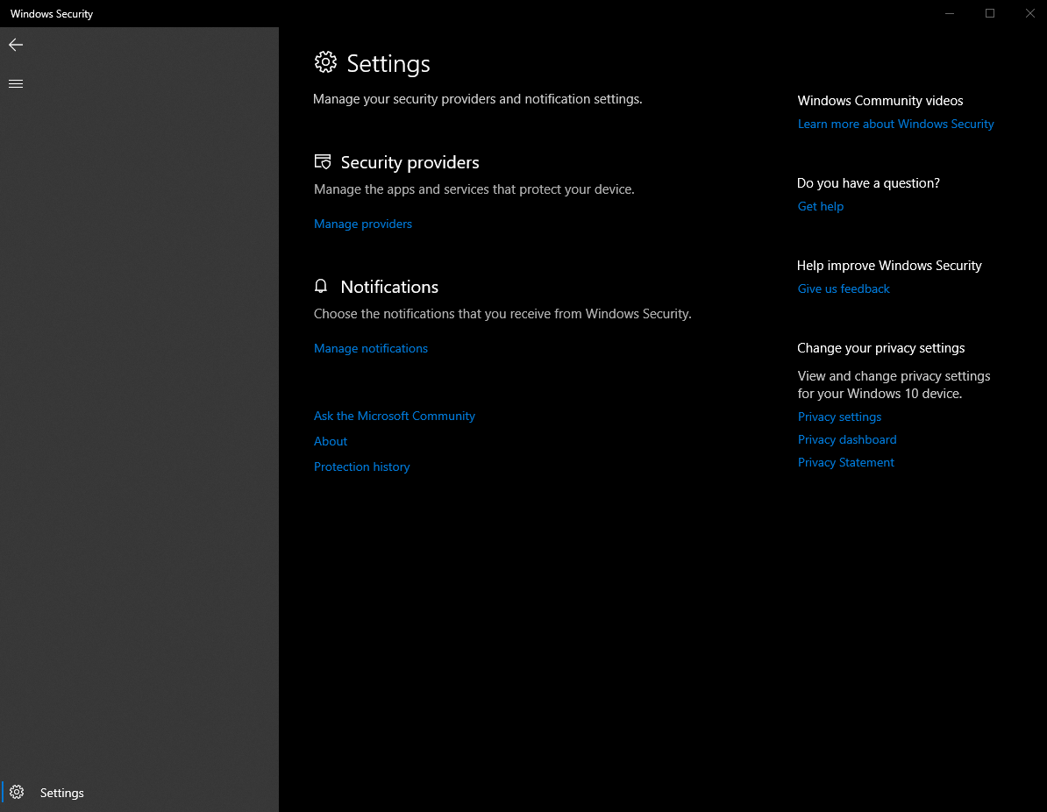
Task: Click the Windows Community videos heading
Action: pyautogui.click(x=880, y=101)
